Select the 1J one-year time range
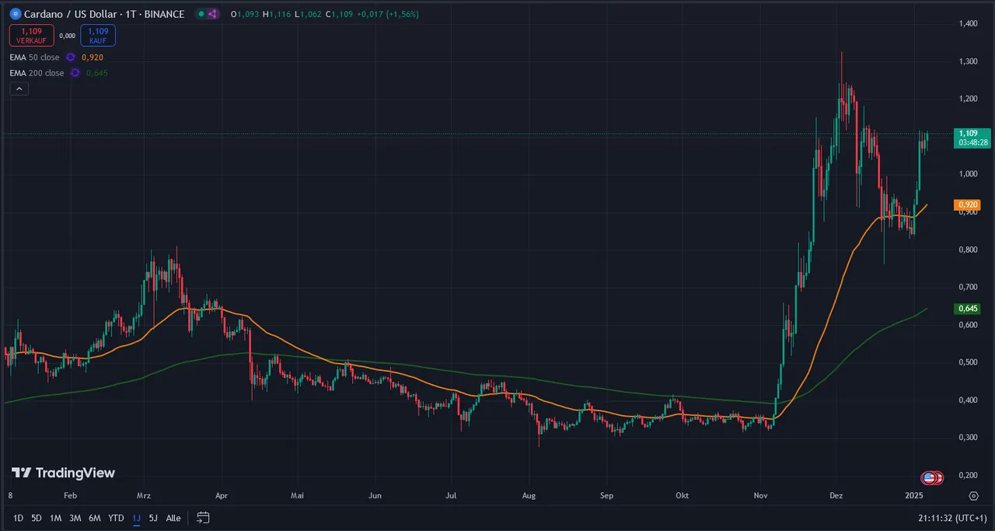The width and height of the screenshot is (995, 531). [136, 518]
